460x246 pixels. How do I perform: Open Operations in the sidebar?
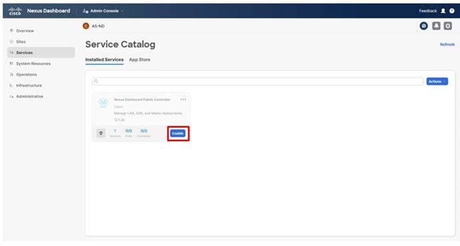click(27, 74)
